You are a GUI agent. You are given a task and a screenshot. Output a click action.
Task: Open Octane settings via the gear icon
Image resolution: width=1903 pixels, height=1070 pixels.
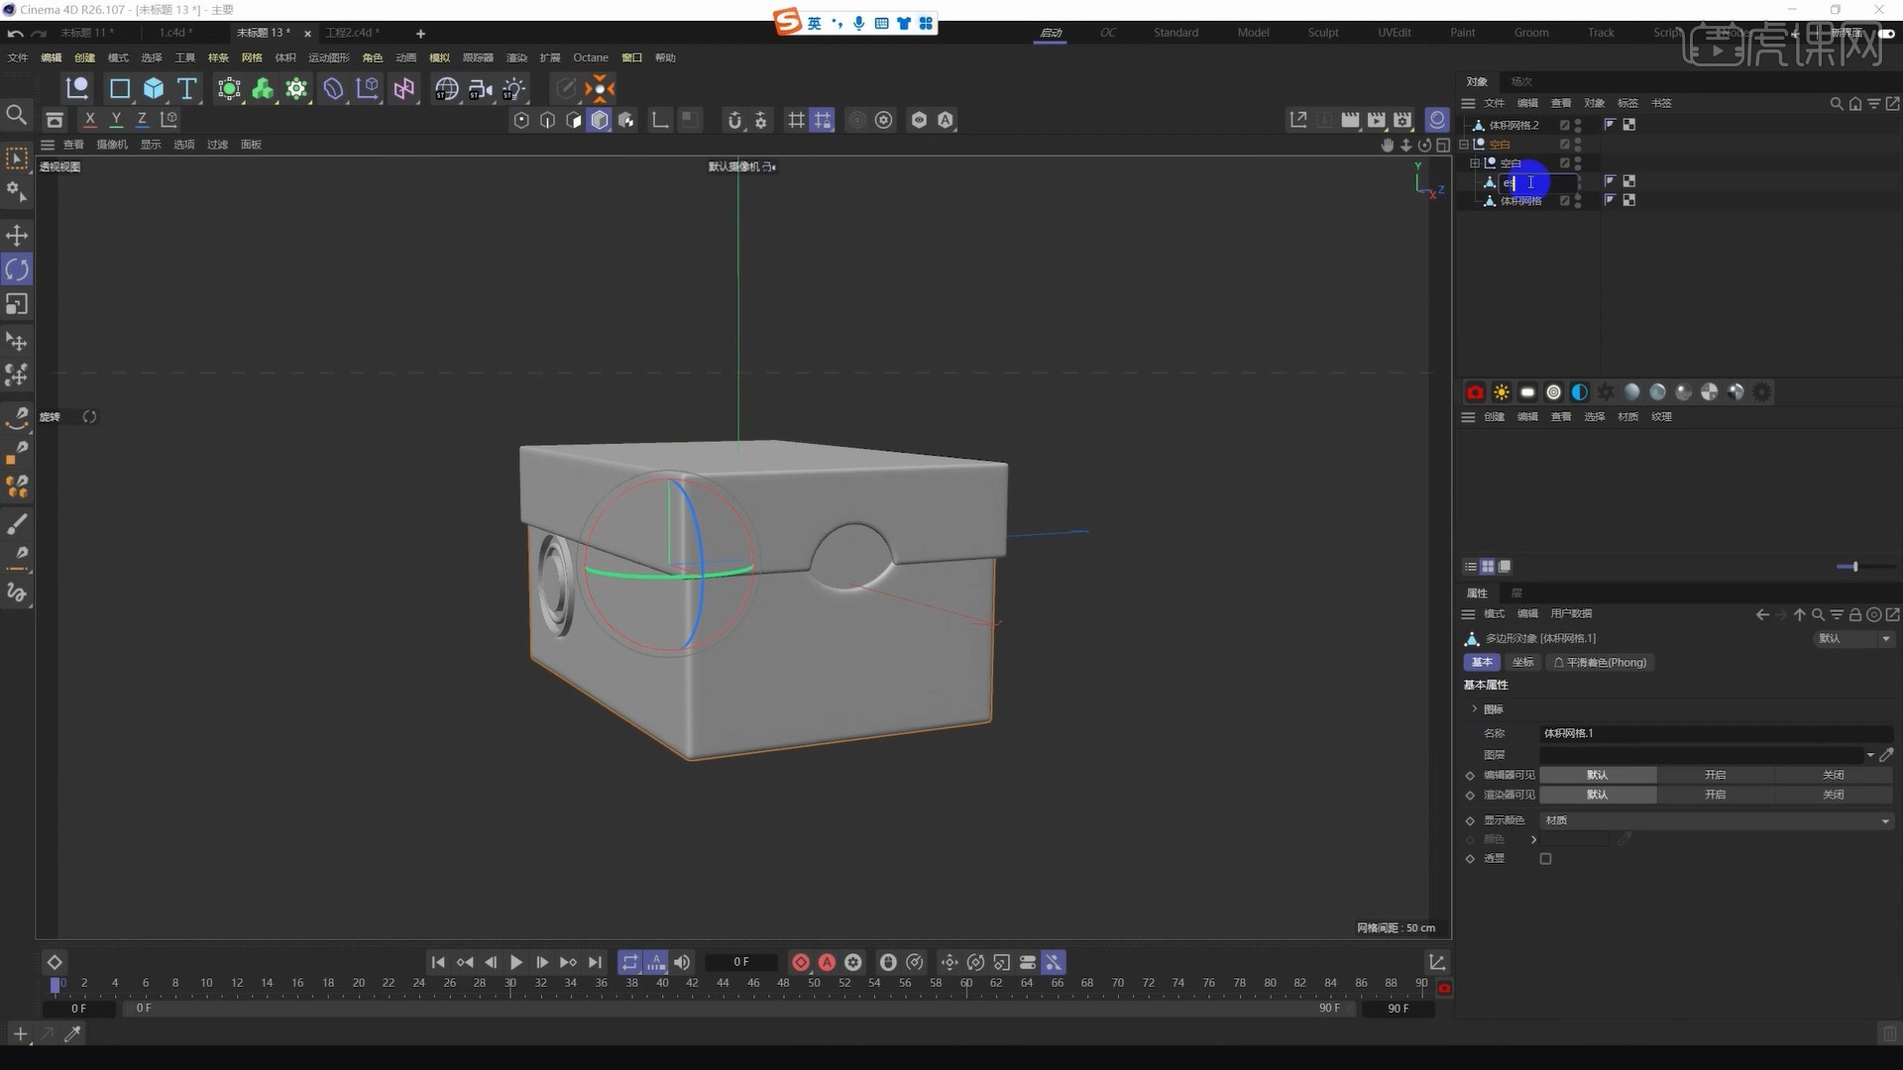[x=1762, y=391]
